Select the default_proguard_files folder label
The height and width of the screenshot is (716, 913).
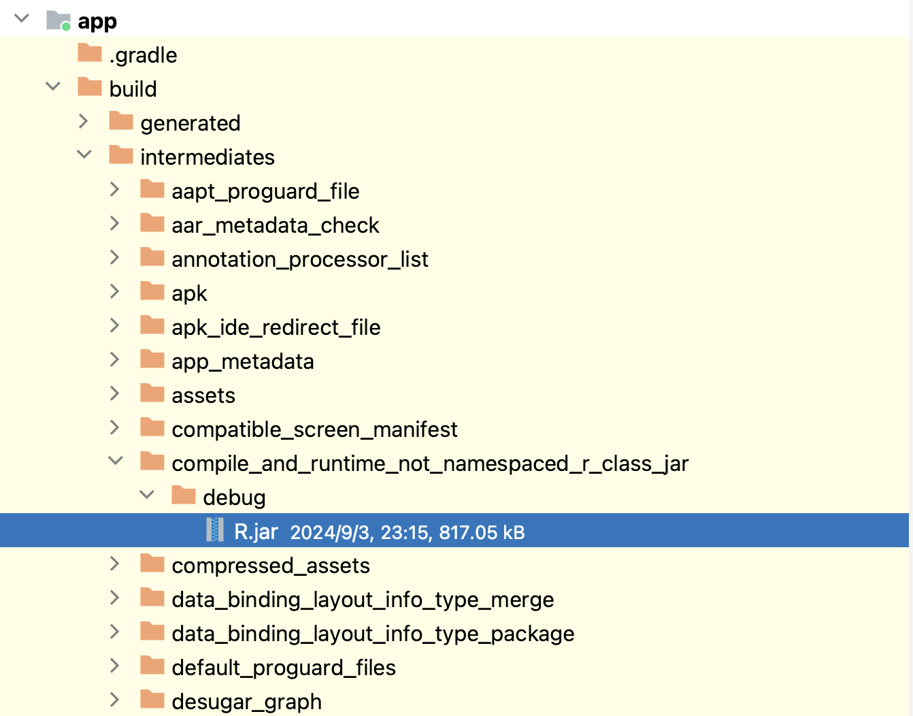click(x=283, y=668)
